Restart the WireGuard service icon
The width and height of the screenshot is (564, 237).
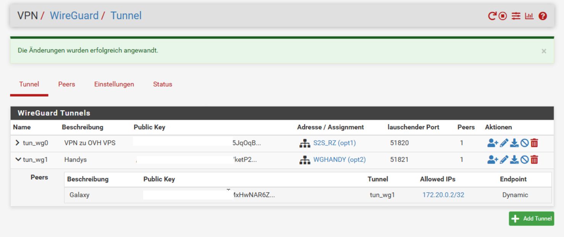[492, 16]
